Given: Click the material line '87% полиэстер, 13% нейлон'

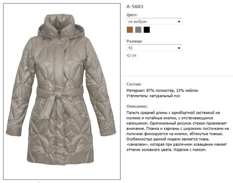Looking at the screenshot, I should coord(172,90).
